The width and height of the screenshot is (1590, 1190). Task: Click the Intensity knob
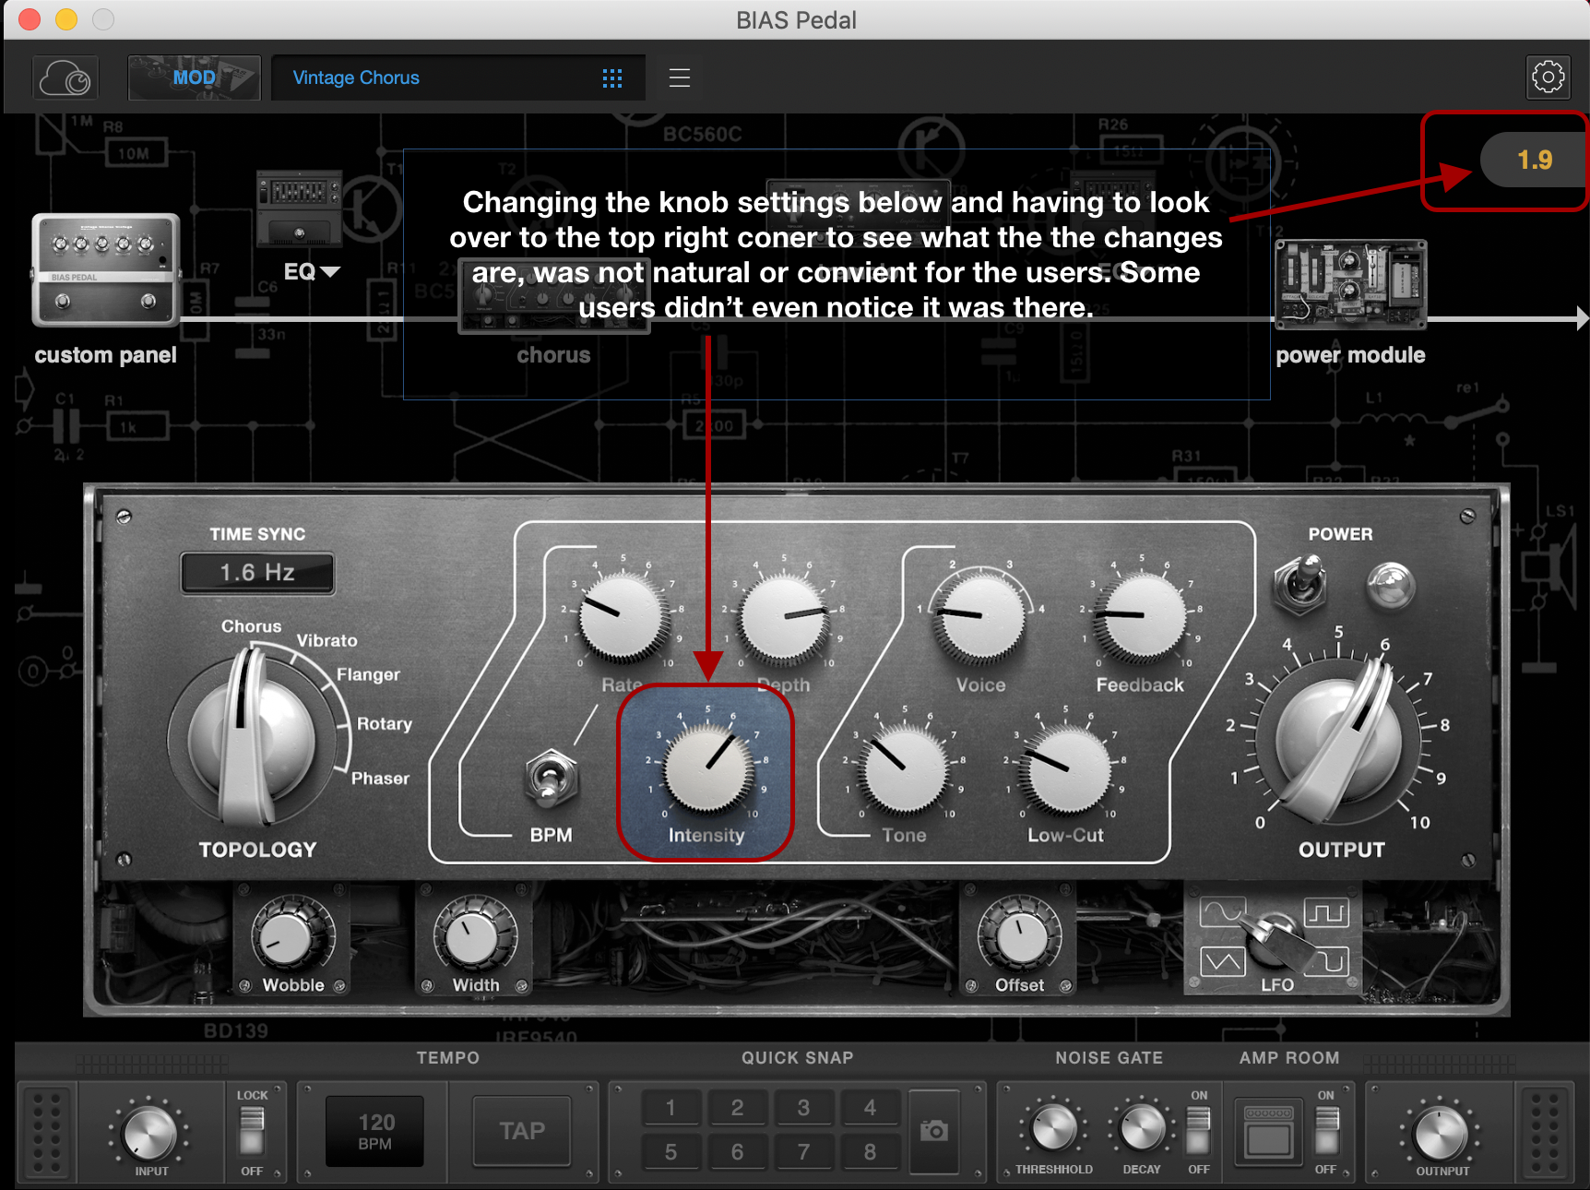click(x=706, y=770)
